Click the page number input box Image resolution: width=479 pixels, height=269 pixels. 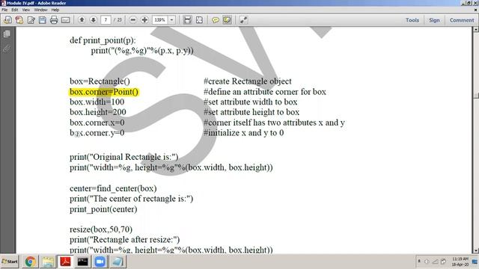106,20
